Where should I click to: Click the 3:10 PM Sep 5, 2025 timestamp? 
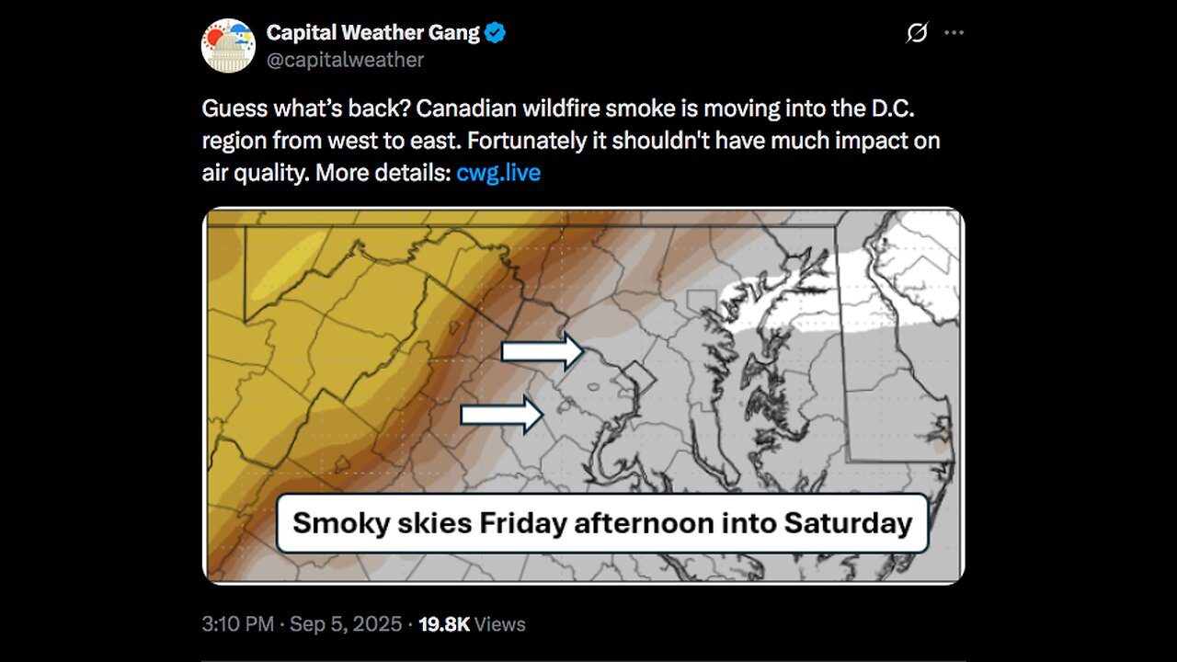coord(302,624)
